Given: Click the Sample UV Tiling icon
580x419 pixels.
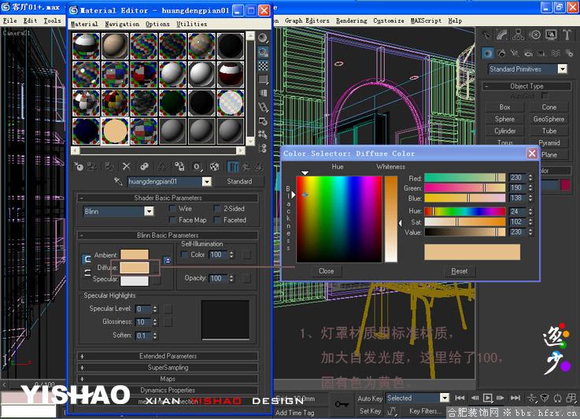Looking at the screenshot, I should (263, 80).
